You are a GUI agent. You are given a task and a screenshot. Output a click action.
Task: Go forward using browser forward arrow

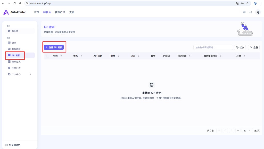click(9, 3)
